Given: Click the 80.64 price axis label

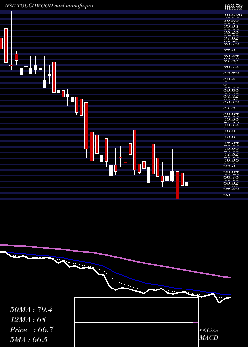Looking at the screenshot, I should (231, 114).
